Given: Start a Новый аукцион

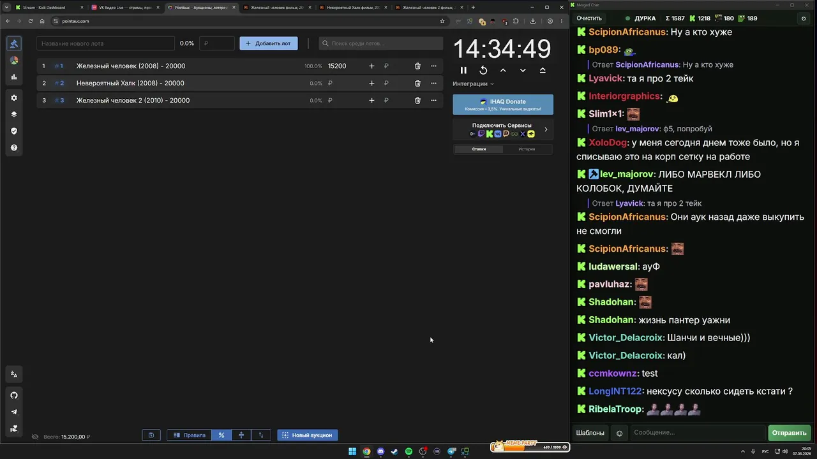Looking at the screenshot, I should tap(307, 435).
